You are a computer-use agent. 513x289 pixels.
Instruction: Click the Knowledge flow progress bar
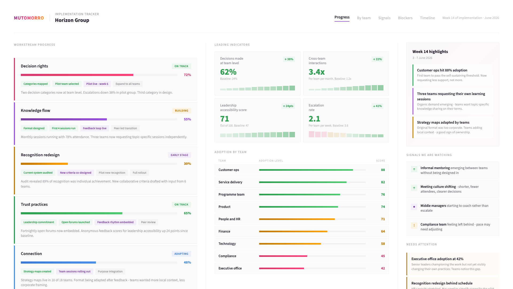tap(99, 119)
